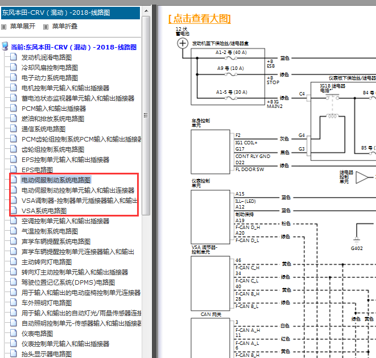The width and height of the screenshot is (376, 358).
Task: Open 声学车辆提醒系统电路图
Action: point(56,242)
